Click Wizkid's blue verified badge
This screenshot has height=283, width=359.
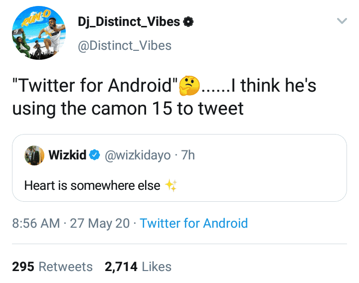click(x=94, y=155)
